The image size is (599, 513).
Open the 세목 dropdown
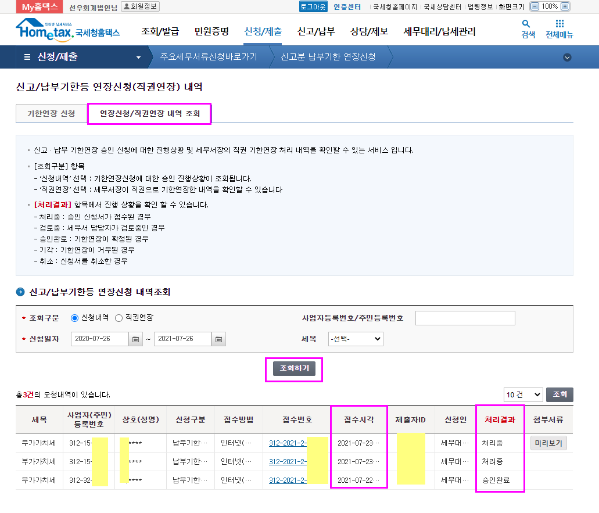click(x=356, y=339)
